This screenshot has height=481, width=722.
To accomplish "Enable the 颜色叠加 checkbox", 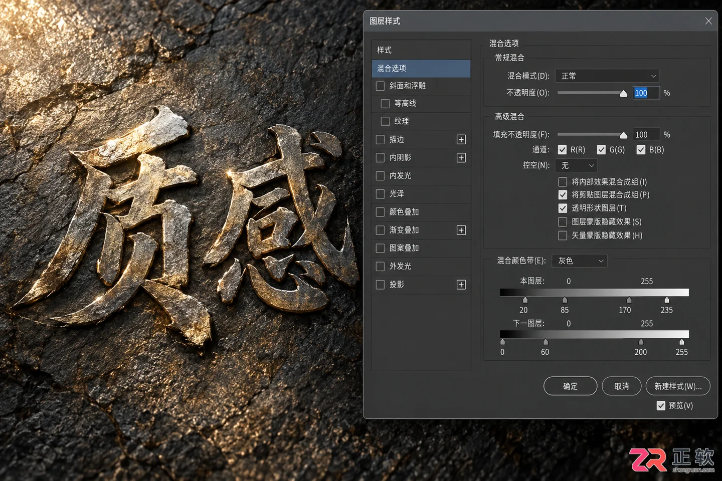I will [381, 212].
